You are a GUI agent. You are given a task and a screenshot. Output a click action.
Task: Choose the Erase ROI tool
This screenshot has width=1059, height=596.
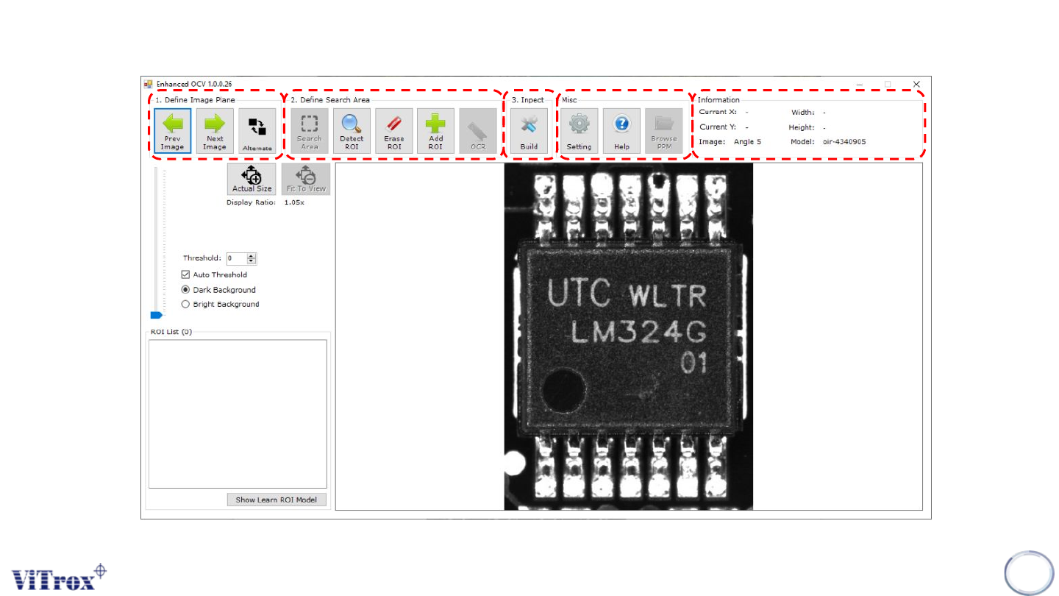pos(393,131)
